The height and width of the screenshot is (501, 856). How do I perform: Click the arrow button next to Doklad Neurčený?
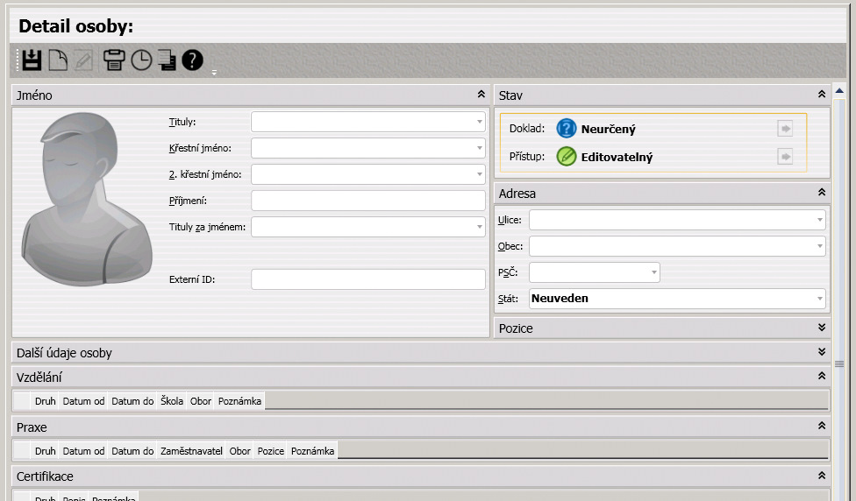tap(785, 130)
